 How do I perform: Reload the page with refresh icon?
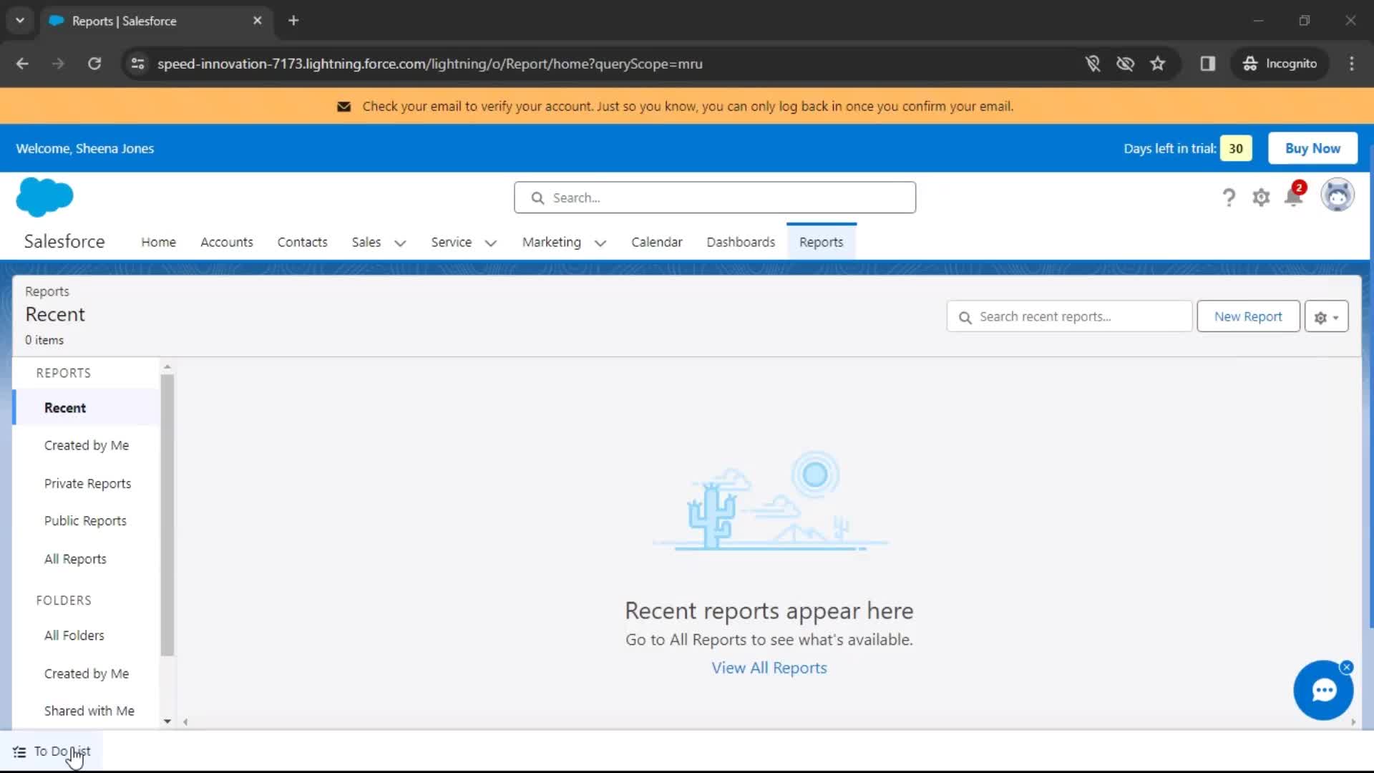coord(94,64)
